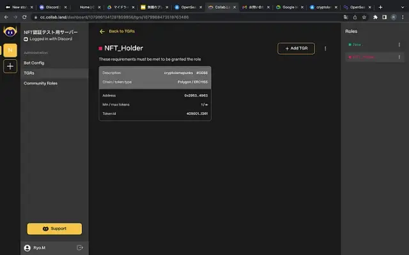Click the Collab.Land mascot logo icon
The width and height of the screenshot is (409, 255).
pos(10,33)
